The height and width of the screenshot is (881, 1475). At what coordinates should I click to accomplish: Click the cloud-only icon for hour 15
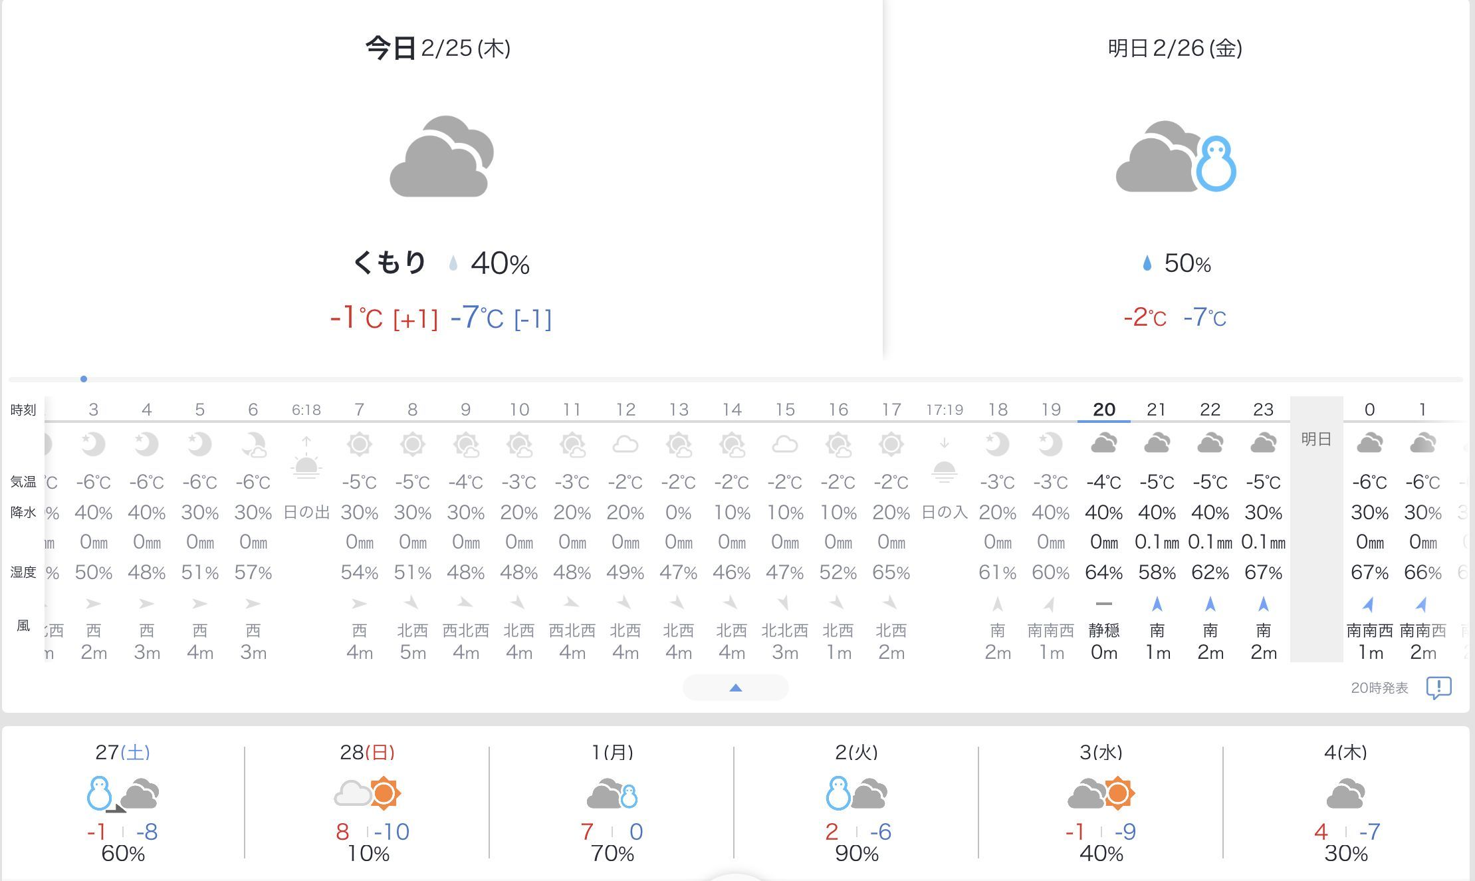[x=784, y=444]
